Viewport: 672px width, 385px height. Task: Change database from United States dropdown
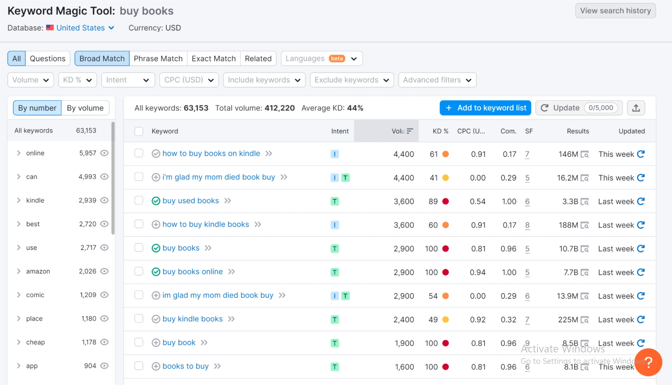click(x=85, y=28)
